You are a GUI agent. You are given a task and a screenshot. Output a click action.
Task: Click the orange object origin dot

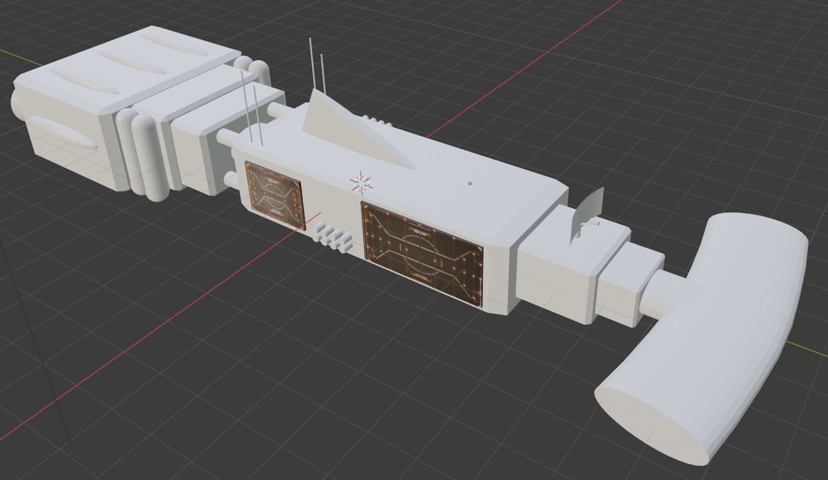click(x=470, y=183)
